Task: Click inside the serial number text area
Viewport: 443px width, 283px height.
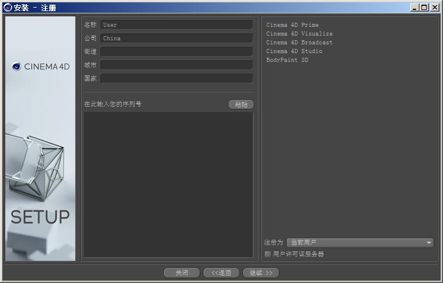Action: (168, 184)
